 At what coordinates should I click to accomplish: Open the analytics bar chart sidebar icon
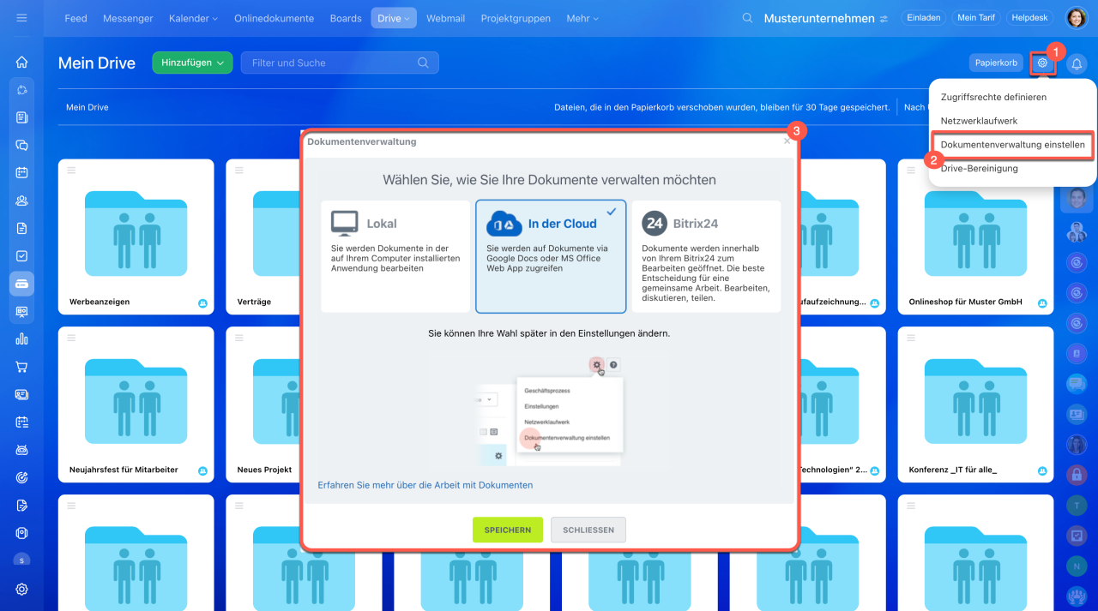pos(21,338)
